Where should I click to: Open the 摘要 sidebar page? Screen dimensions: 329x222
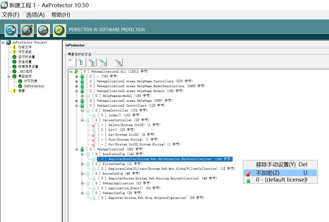(x=21, y=91)
